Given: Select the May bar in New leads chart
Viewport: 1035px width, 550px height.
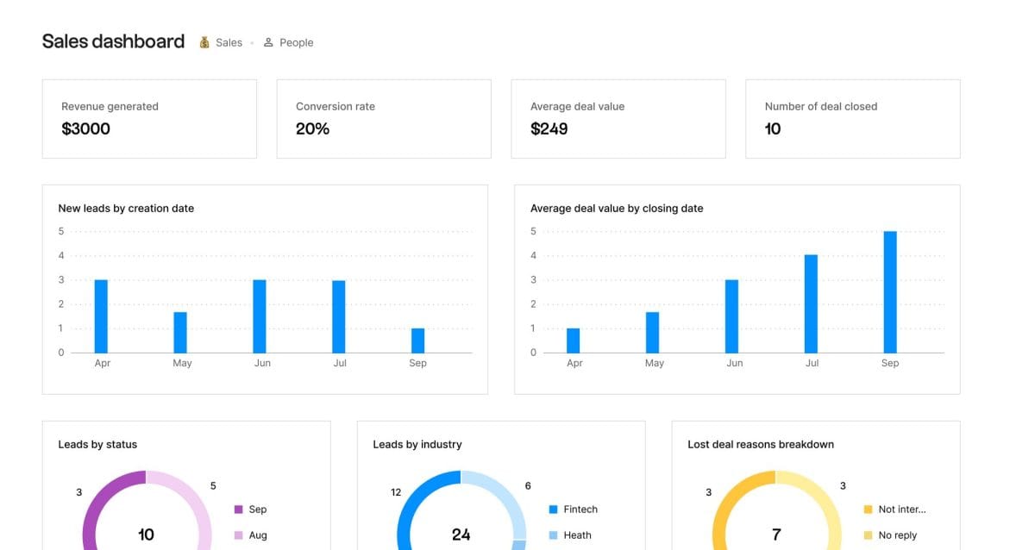Looking at the screenshot, I should tap(180, 333).
